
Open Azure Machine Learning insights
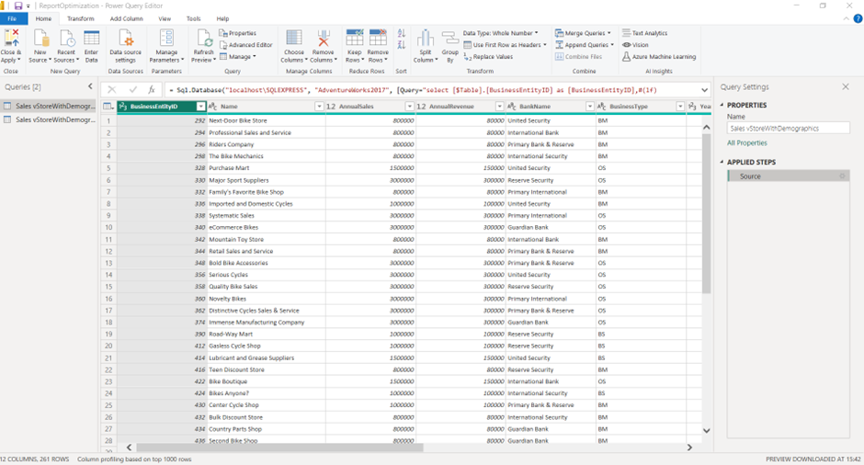click(658, 57)
